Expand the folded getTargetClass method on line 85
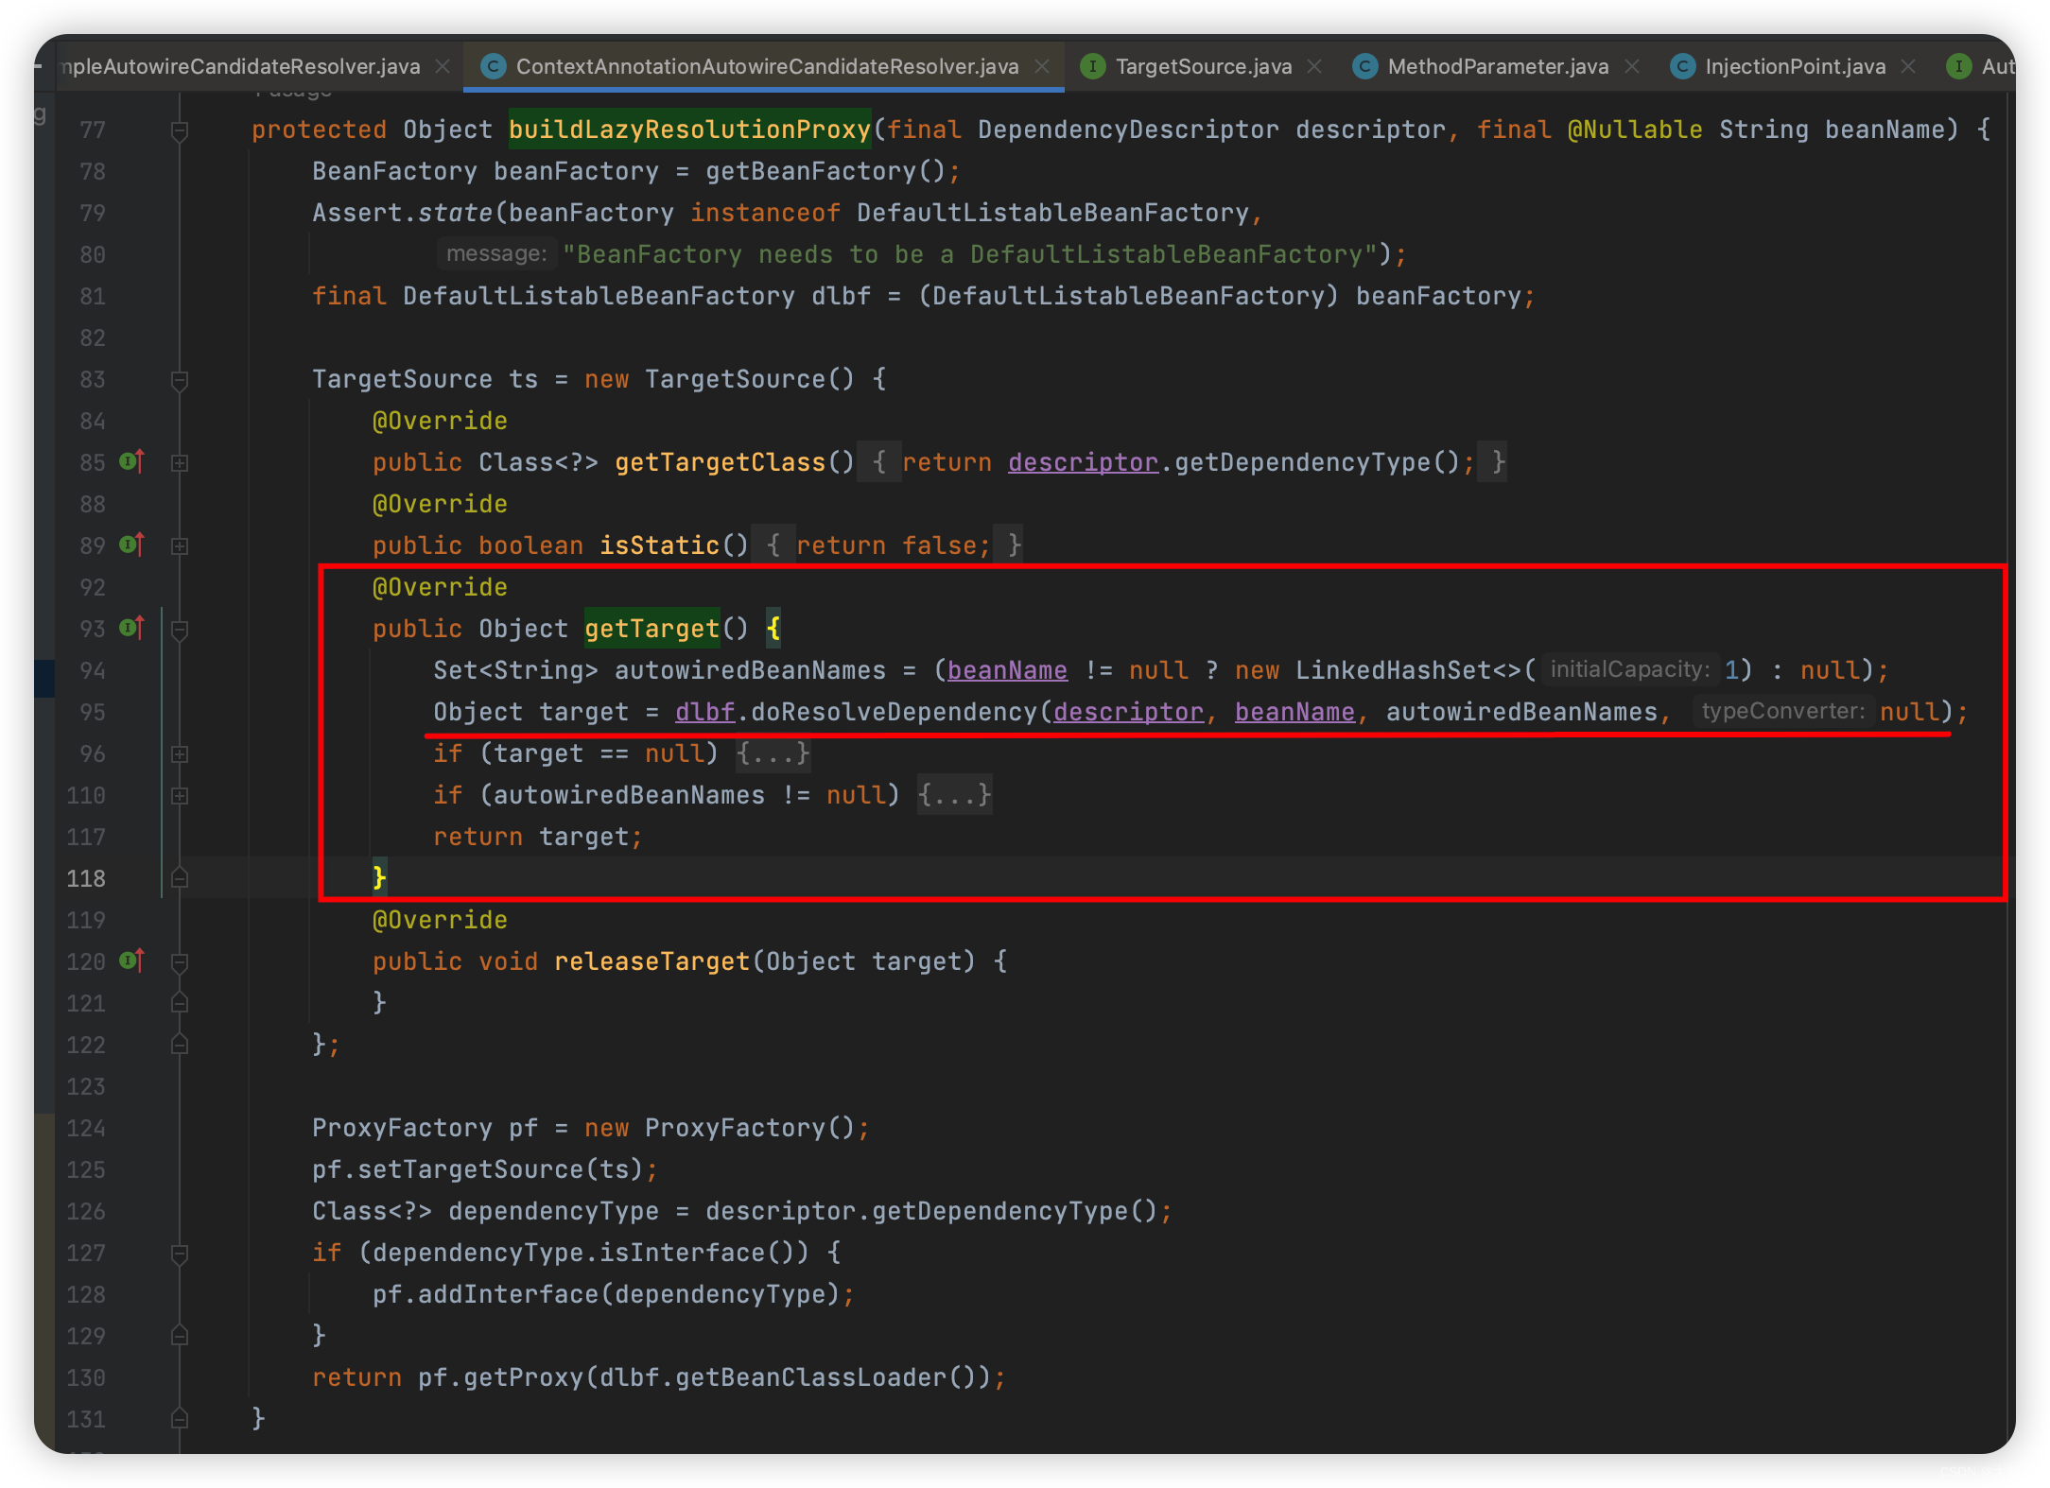Image resolution: width=2050 pixels, height=1488 pixels. [x=180, y=462]
